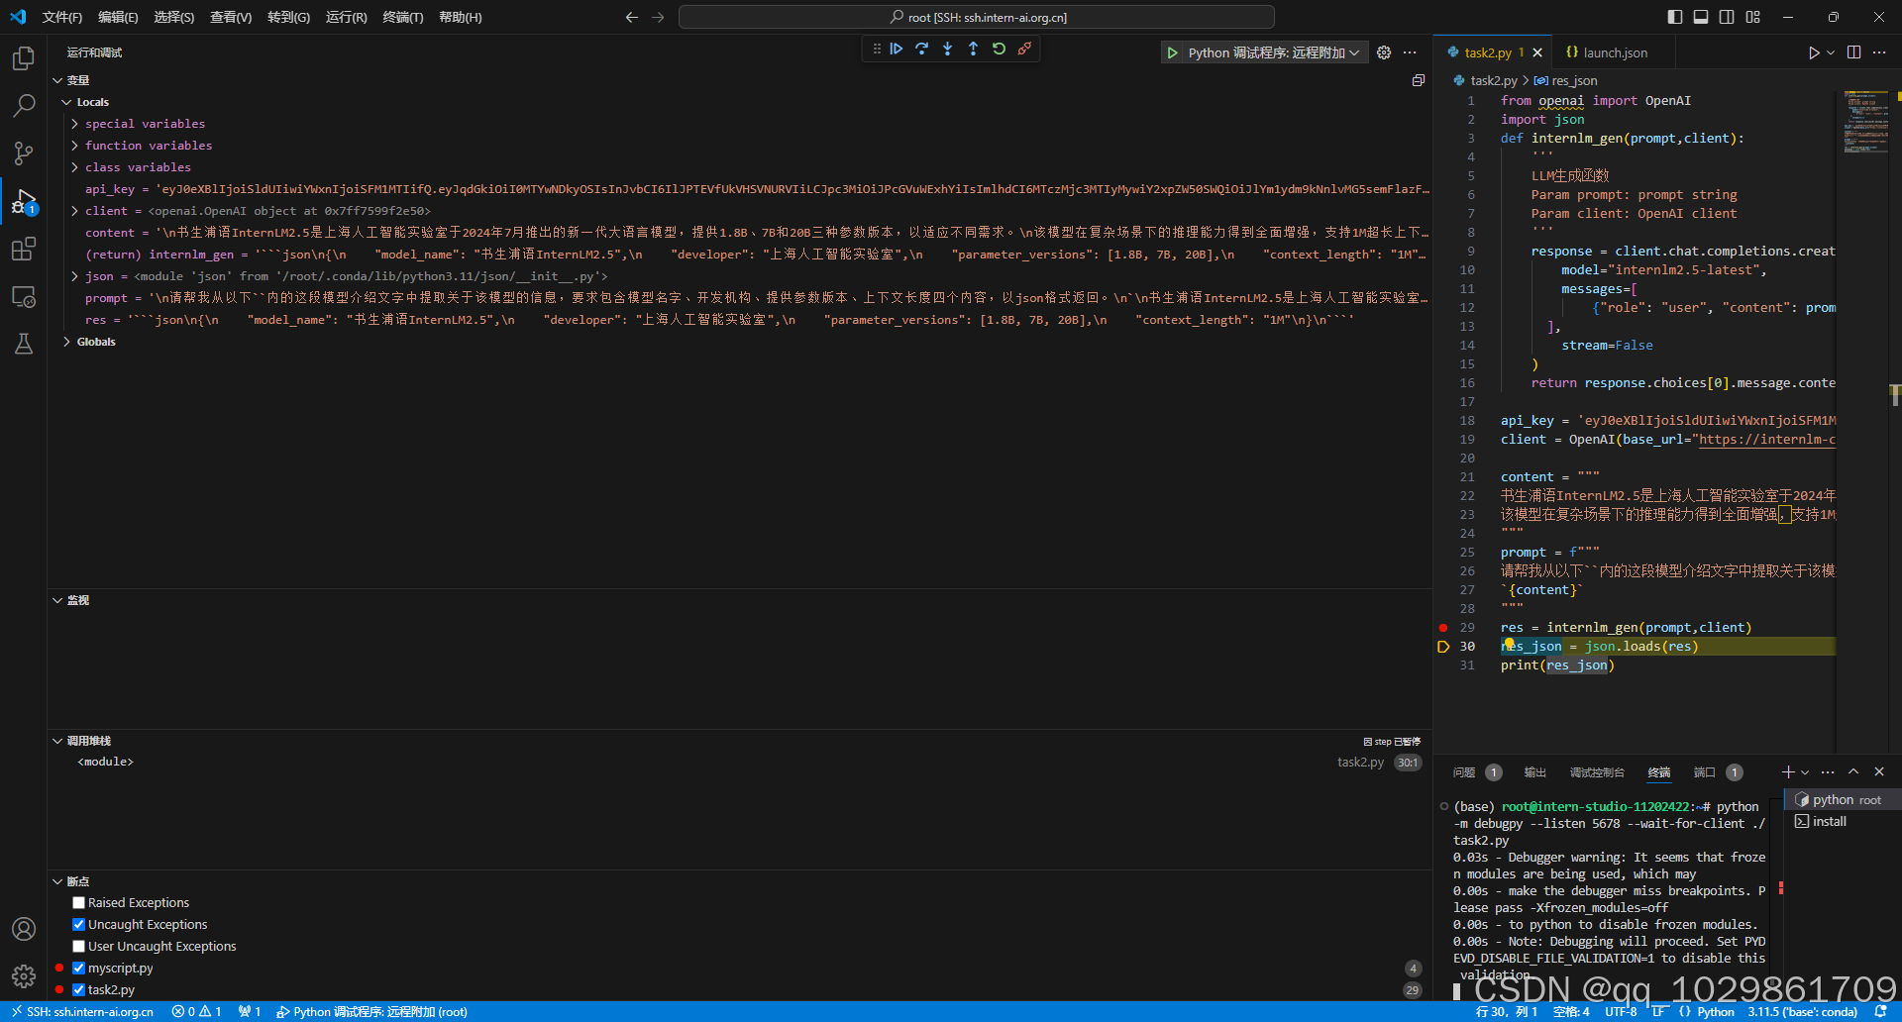Start debugging with green play button
Screen dimensions: 1902x1022
1173,52
